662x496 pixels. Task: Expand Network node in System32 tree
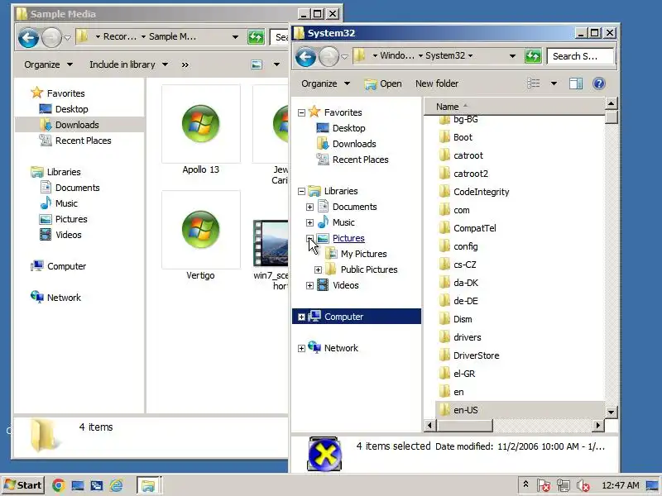301,348
